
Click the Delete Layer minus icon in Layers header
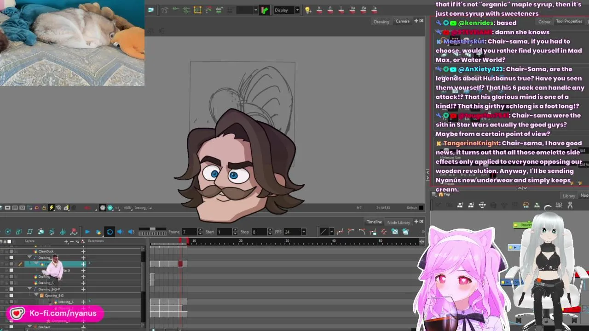[72, 241]
